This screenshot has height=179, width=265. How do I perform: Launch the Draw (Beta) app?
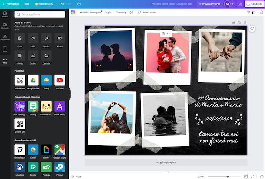pos(60,106)
